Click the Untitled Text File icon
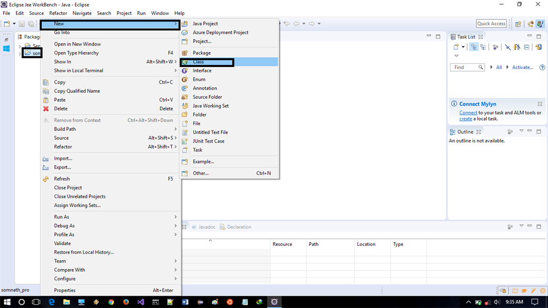 pos(185,132)
